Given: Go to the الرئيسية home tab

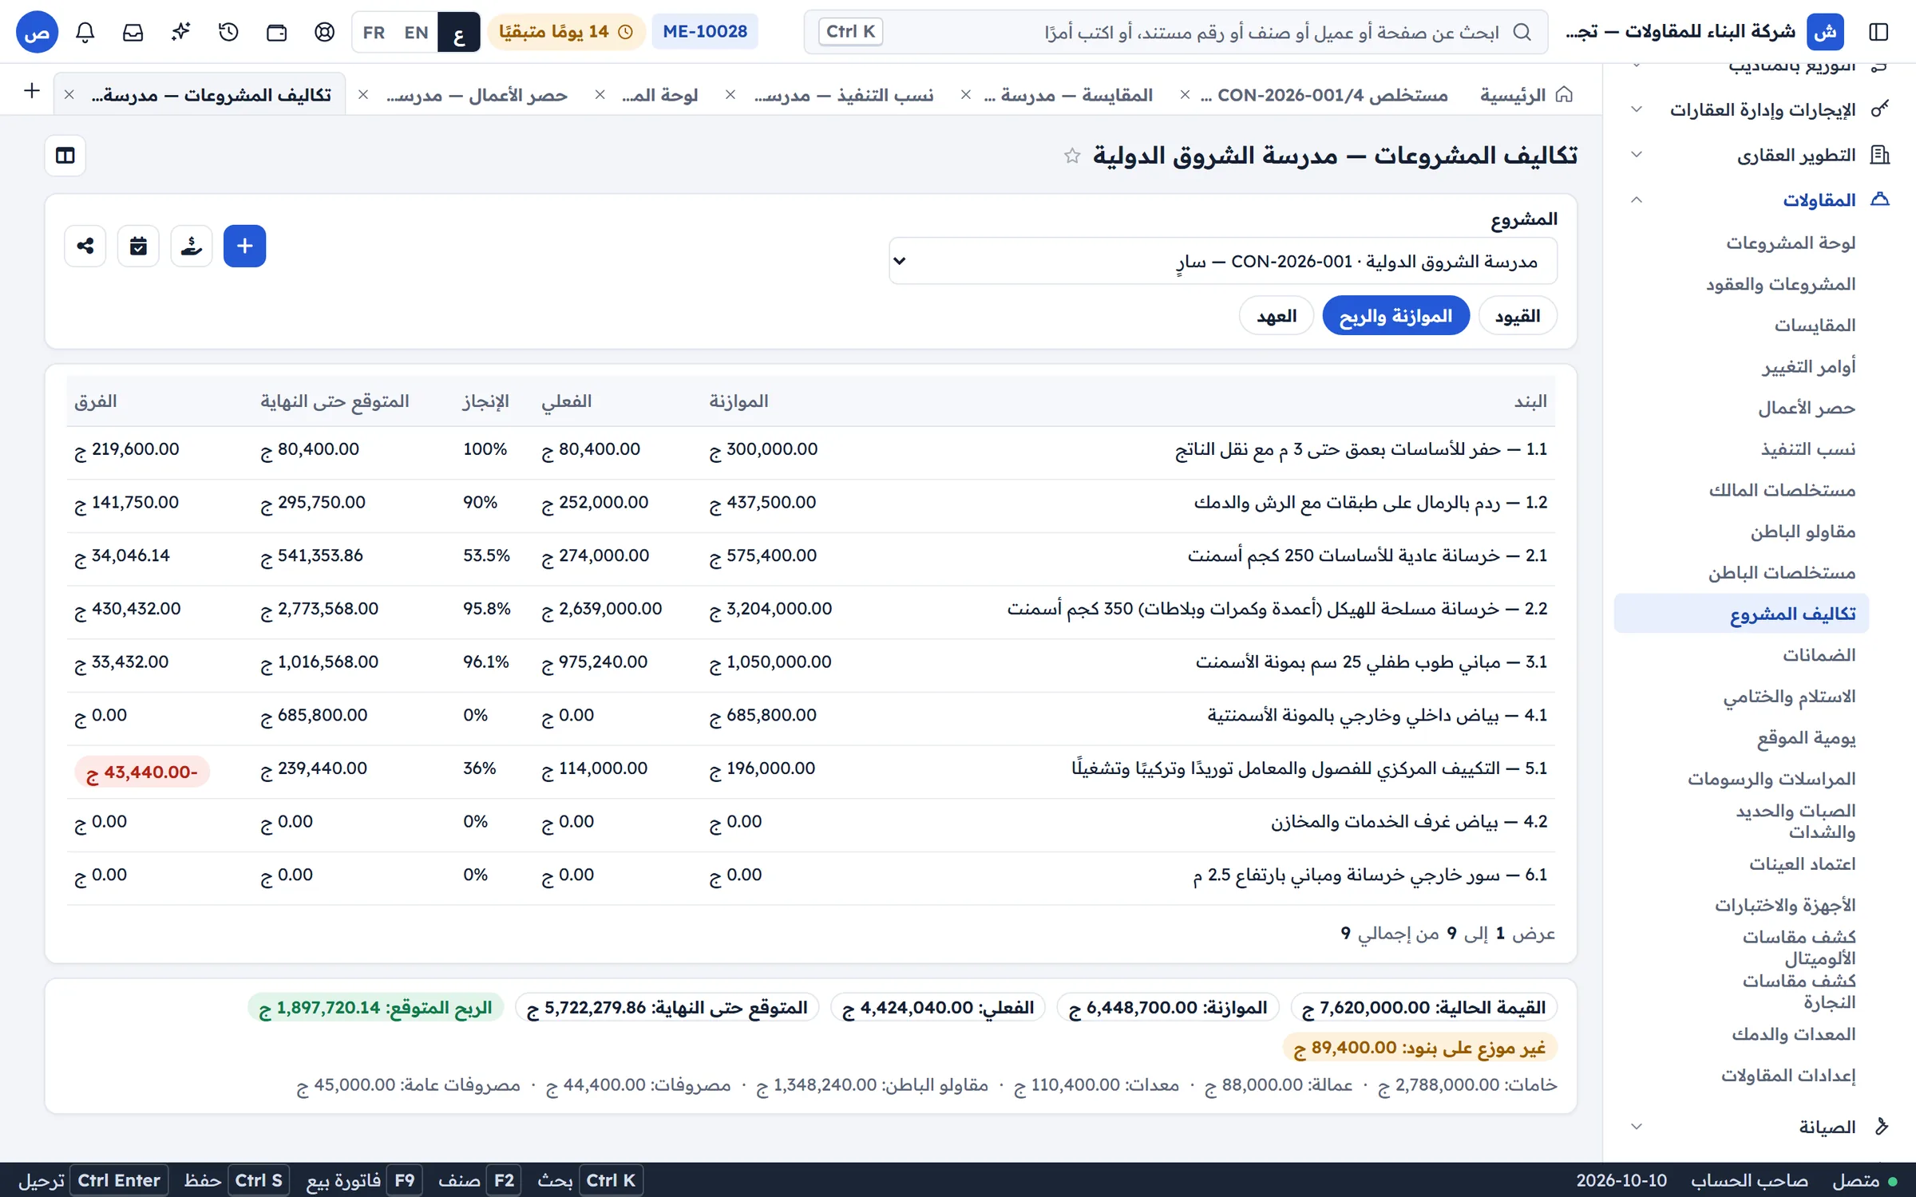Looking at the screenshot, I should [x=1526, y=95].
